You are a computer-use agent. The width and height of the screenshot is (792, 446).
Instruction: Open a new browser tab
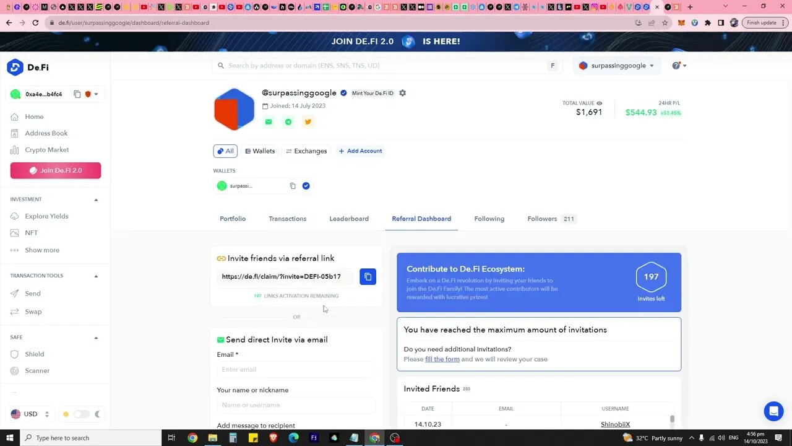[690, 7]
